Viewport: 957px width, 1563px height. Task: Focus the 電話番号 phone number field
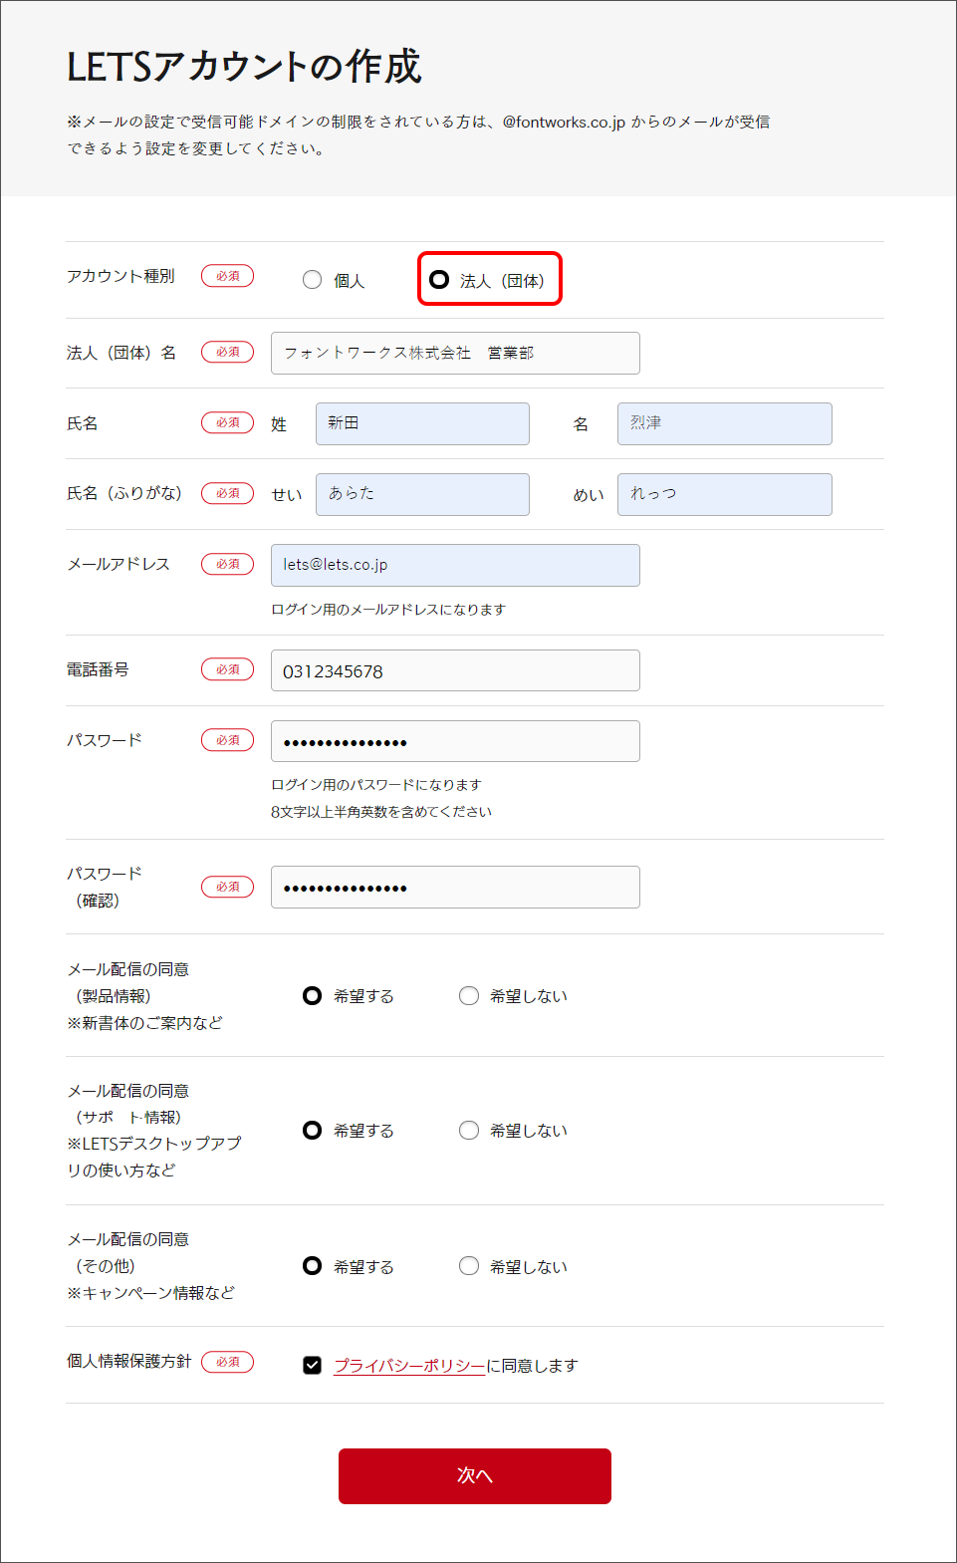point(455,671)
